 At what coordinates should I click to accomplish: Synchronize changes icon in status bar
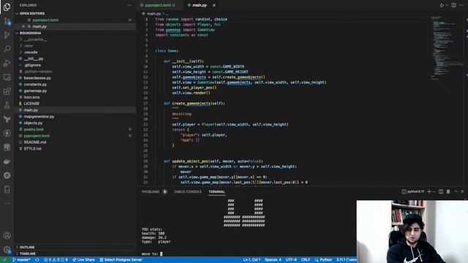[37, 260]
